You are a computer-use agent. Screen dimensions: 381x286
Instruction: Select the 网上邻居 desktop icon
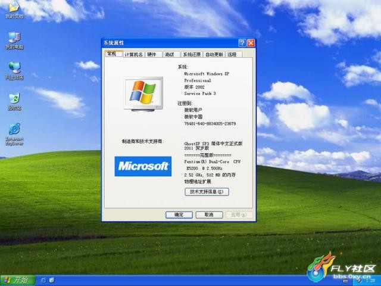click(x=14, y=71)
